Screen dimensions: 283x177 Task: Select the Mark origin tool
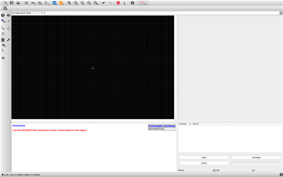(x=9, y=21)
